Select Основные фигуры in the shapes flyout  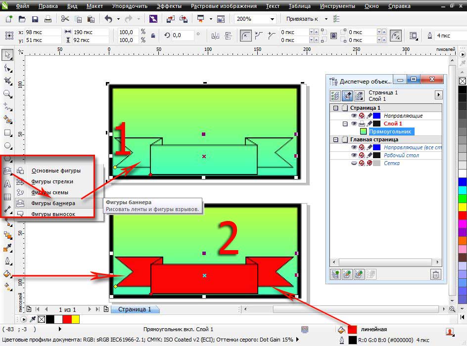(x=55, y=171)
